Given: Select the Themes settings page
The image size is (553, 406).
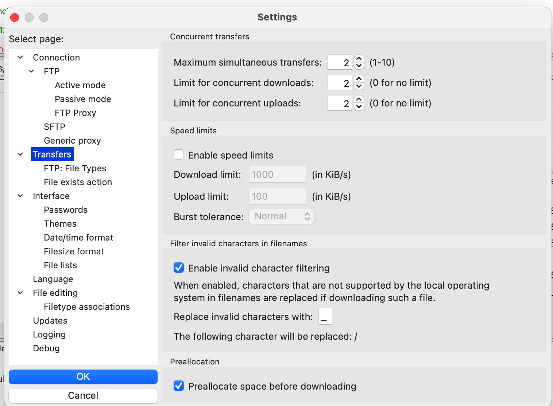Looking at the screenshot, I should 60,224.
